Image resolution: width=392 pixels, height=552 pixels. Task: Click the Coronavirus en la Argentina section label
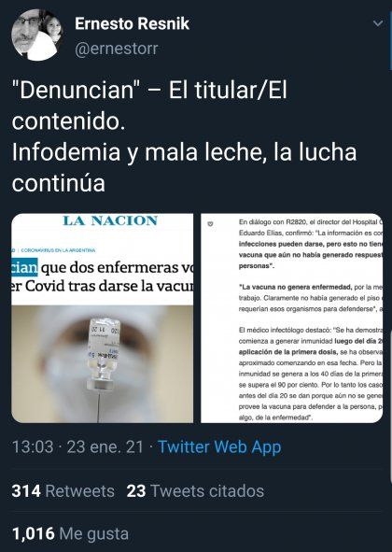(x=58, y=250)
